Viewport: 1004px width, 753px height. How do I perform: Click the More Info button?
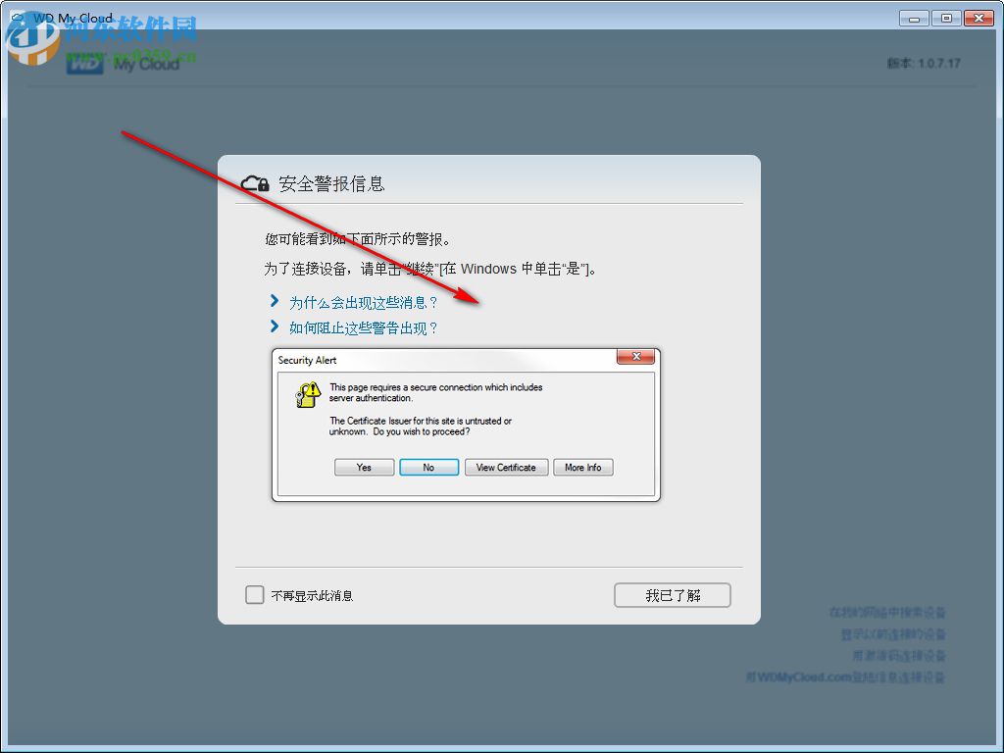[x=582, y=468]
